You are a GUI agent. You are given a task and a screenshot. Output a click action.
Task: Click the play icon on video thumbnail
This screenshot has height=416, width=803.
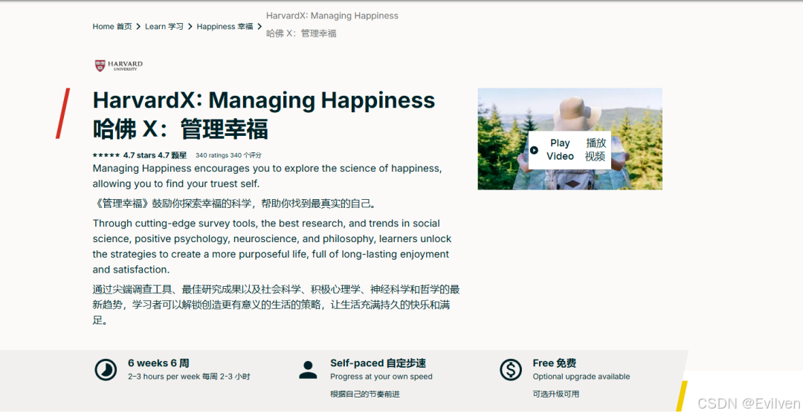[x=534, y=150]
